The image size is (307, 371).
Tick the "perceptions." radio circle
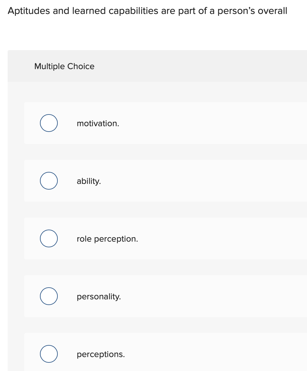[x=49, y=354]
